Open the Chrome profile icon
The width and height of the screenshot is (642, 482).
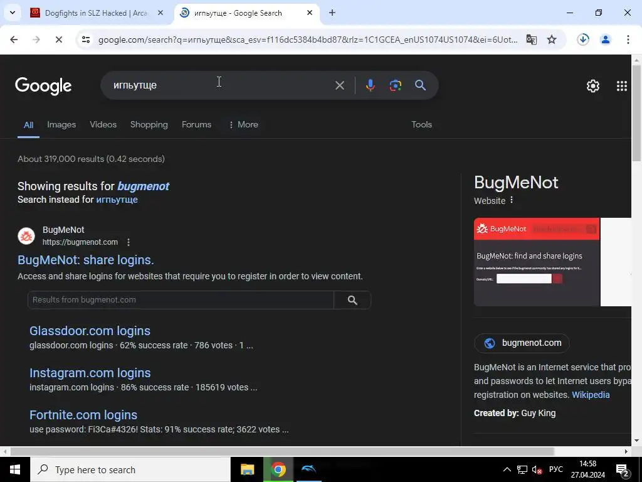tap(606, 40)
